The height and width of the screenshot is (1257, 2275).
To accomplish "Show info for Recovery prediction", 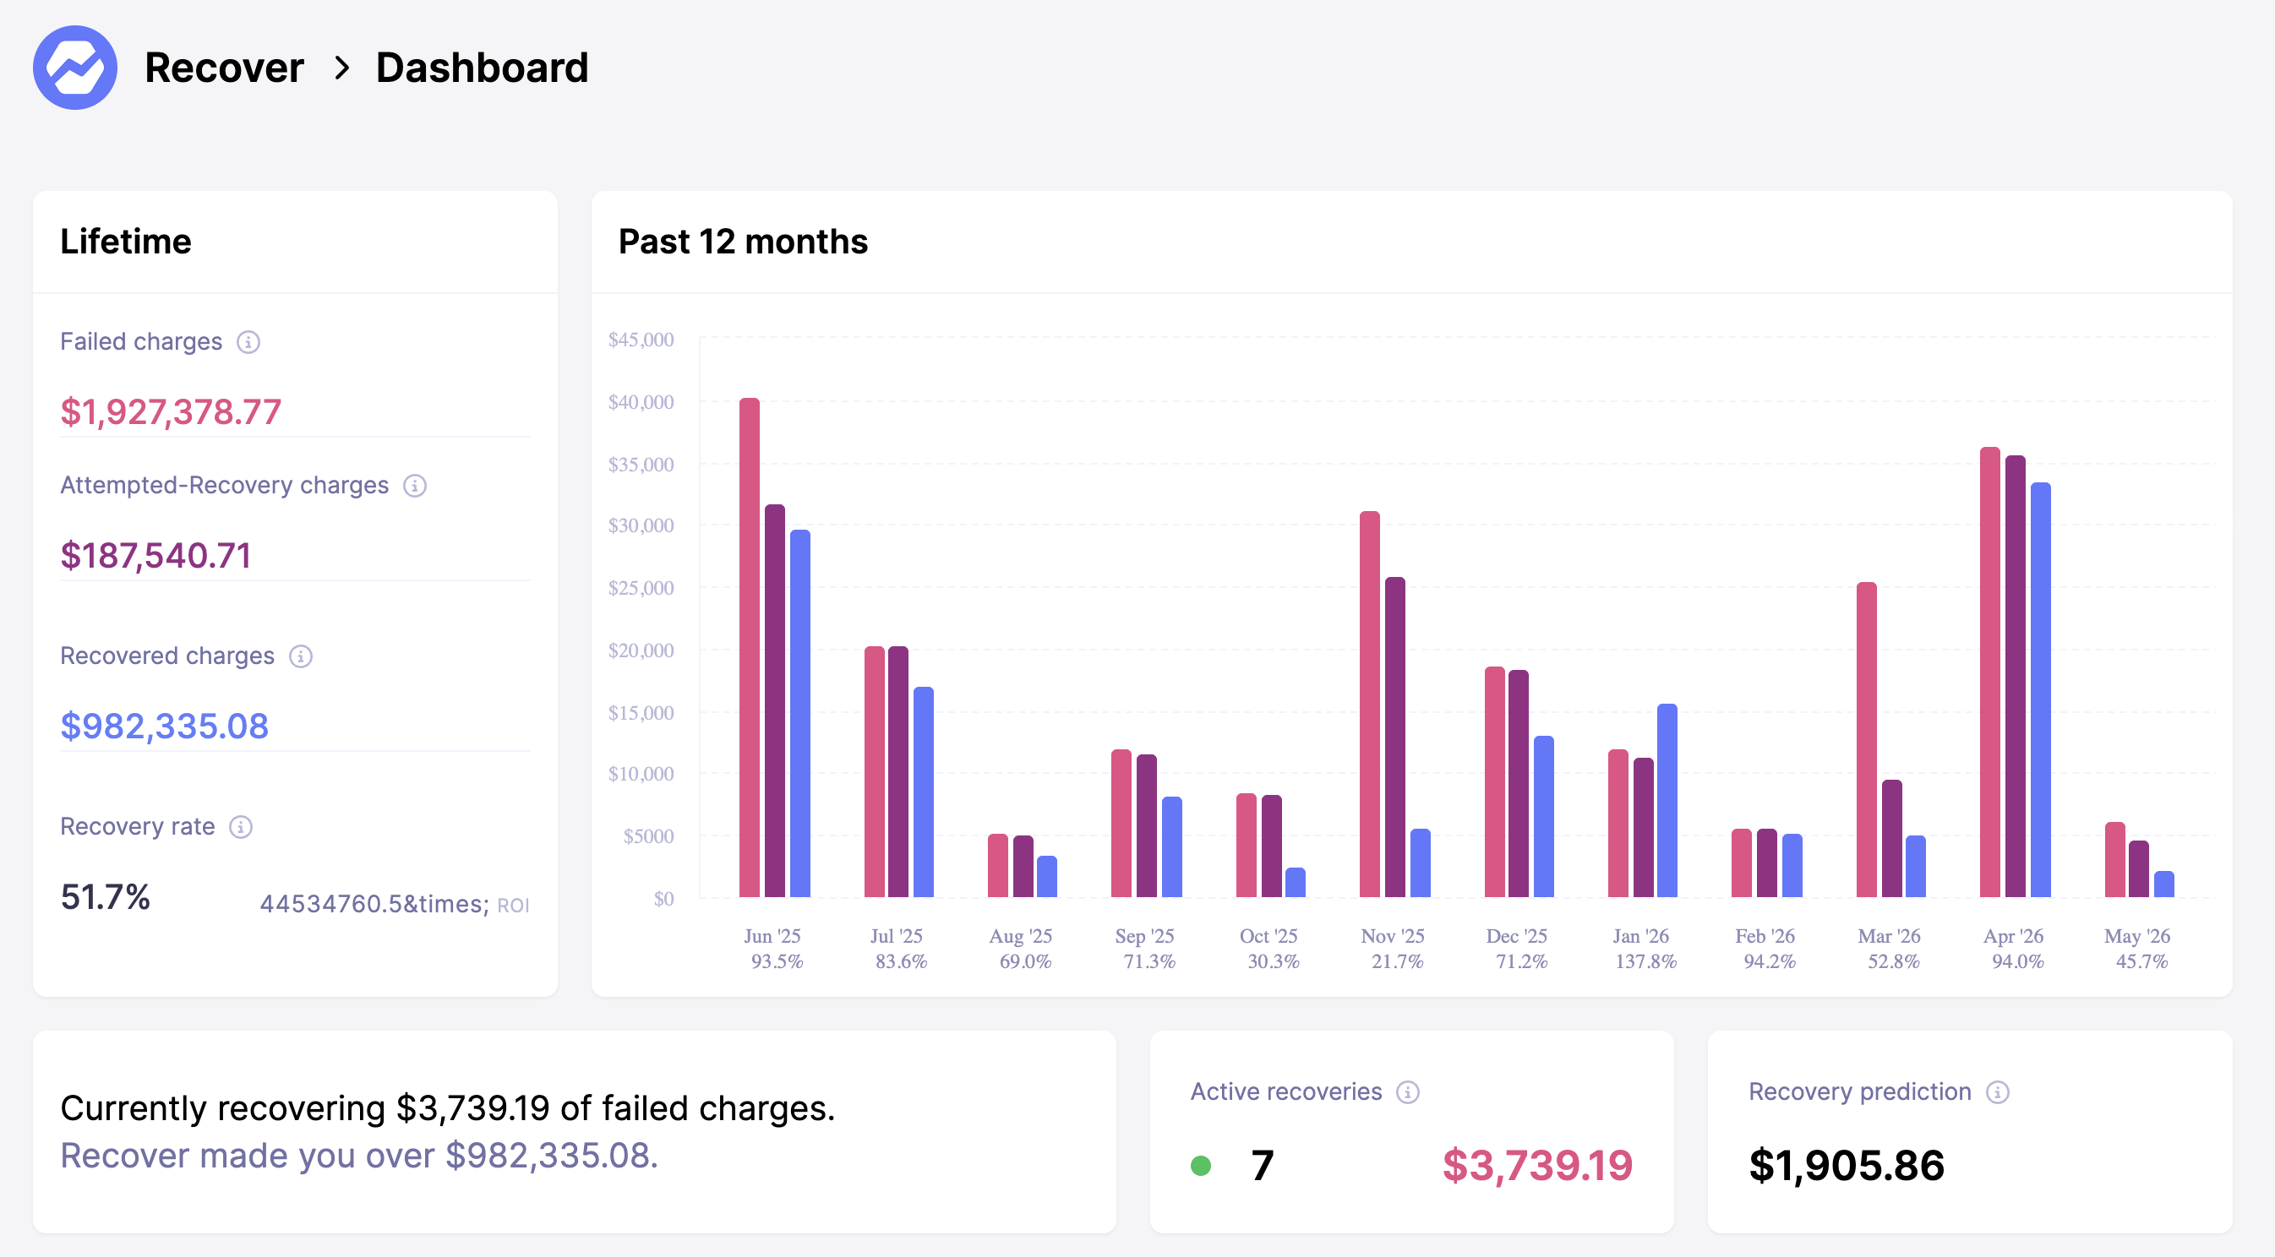I will 1998,1092.
